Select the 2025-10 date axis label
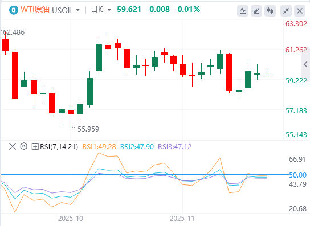The width and height of the screenshot is (310, 226). [71, 219]
